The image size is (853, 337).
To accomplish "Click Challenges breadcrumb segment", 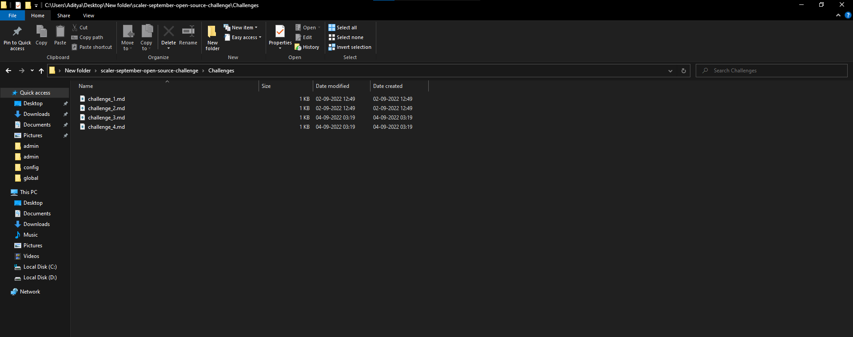I will point(221,71).
